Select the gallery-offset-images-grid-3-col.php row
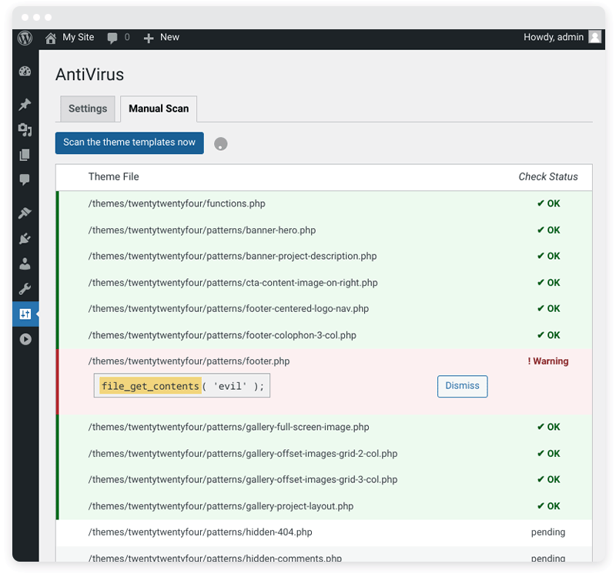Screen dimensions: 616x574 click(x=324, y=480)
